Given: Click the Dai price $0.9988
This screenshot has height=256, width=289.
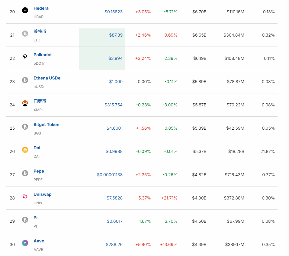Looking at the screenshot, I should click(114, 151).
